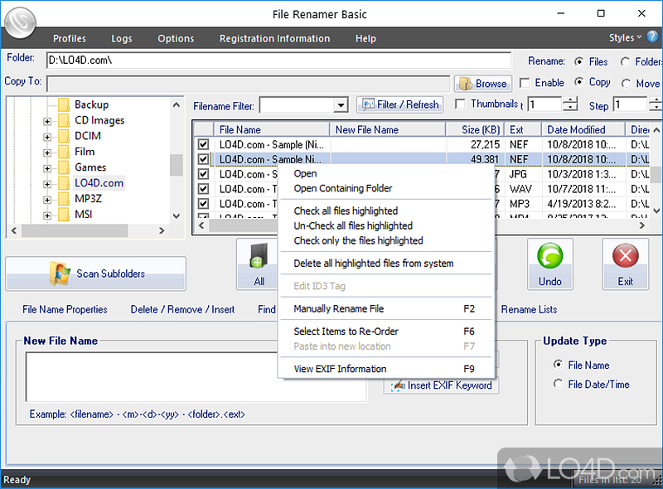This screenshot has height=489, width=663.
Task: Expand the DCIM tree node
Action: (x=47, y=137)
